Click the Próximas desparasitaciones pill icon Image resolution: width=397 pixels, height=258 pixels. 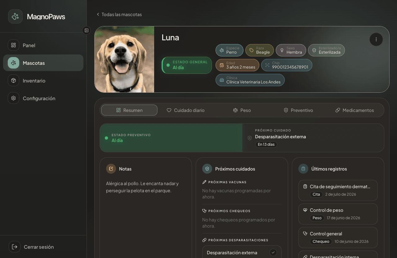point(204,240)
